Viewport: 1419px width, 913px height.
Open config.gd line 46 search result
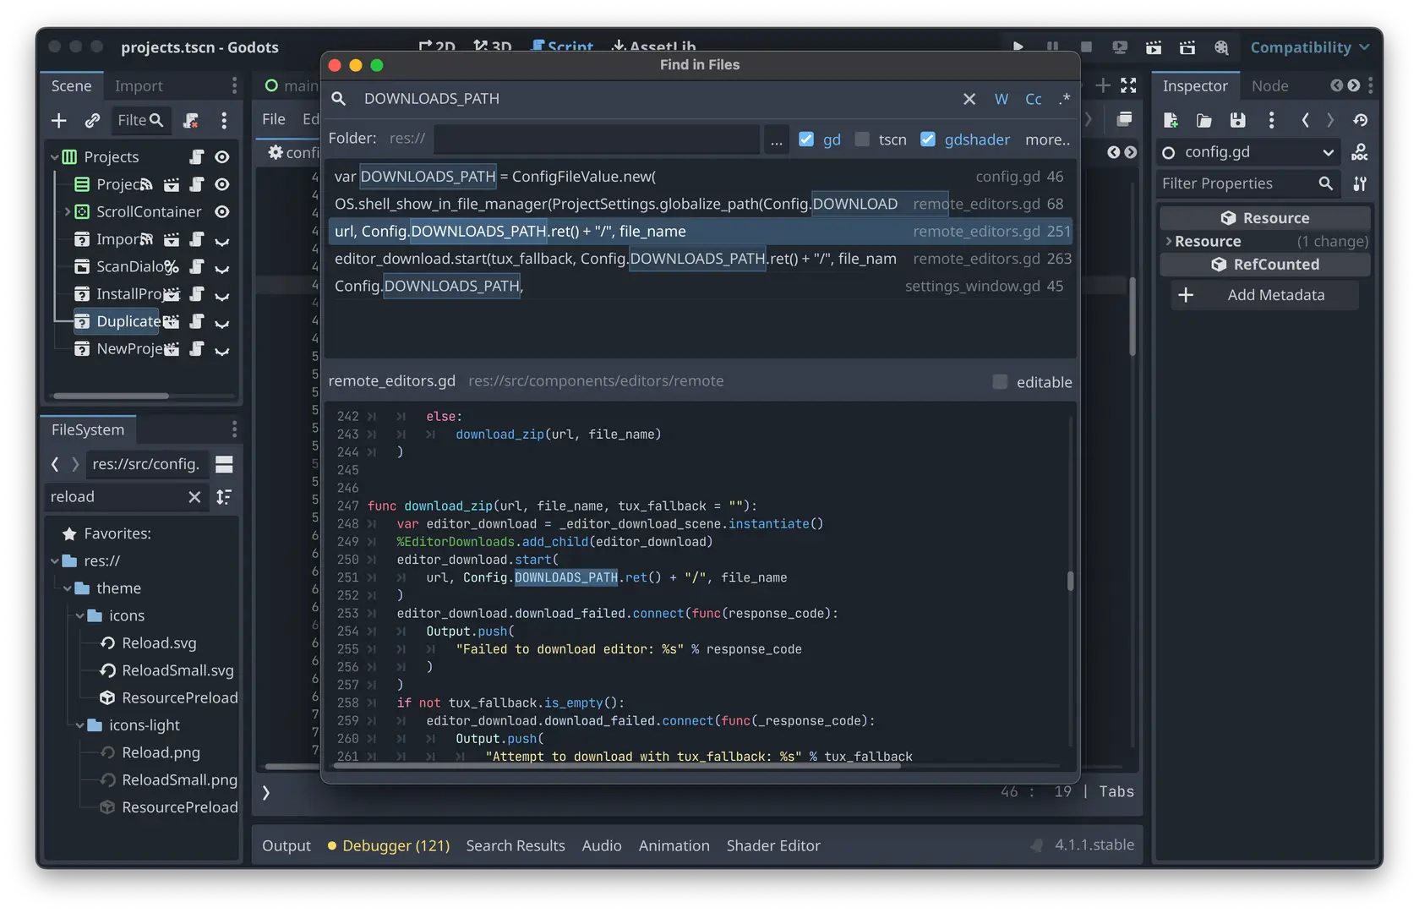700,177
